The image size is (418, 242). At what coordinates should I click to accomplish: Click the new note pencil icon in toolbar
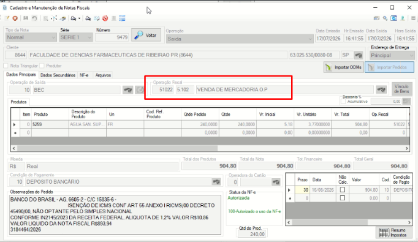(x=7, y=18)
